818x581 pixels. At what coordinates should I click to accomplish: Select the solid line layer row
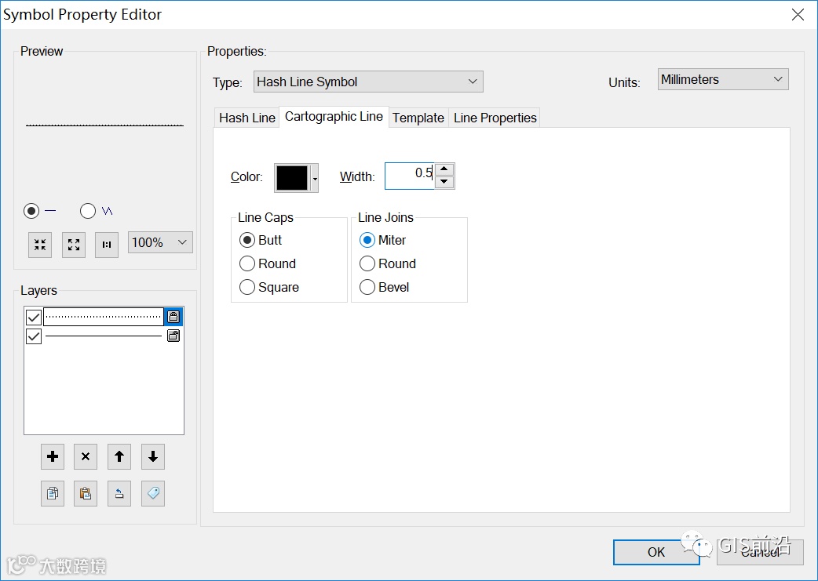[x=104, y=336]
